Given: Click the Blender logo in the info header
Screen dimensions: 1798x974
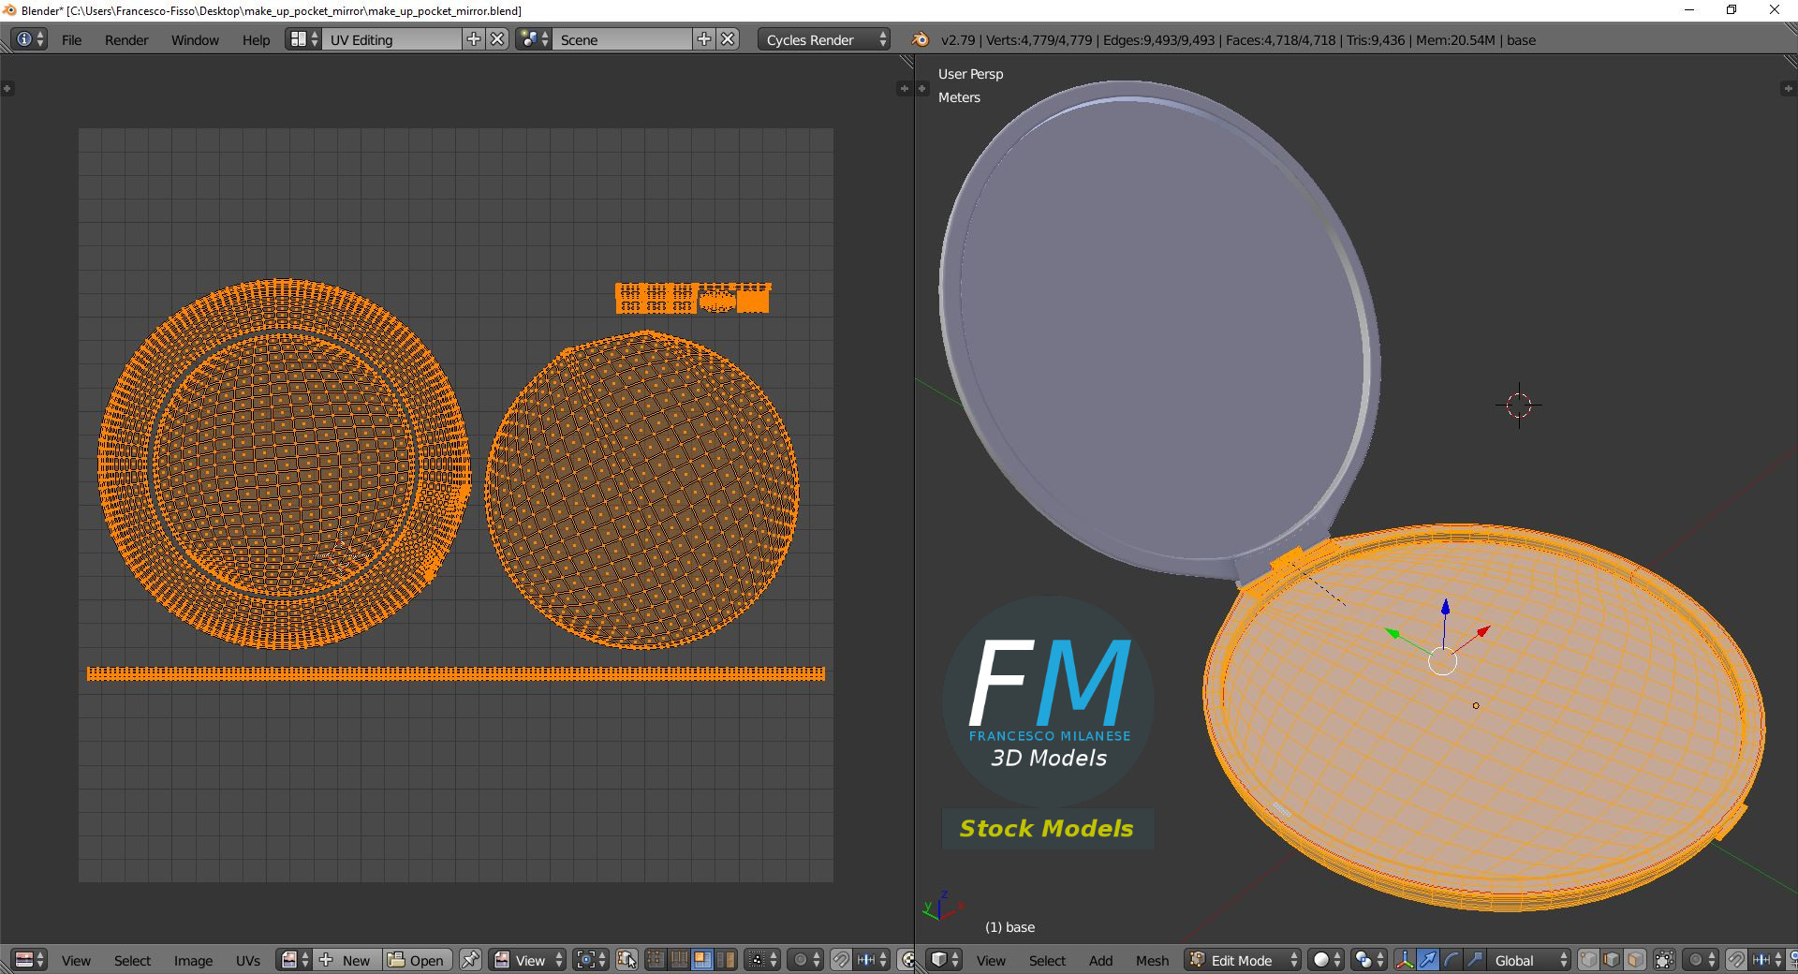Looking at the screenshot, I should click(x=920, y=39).
